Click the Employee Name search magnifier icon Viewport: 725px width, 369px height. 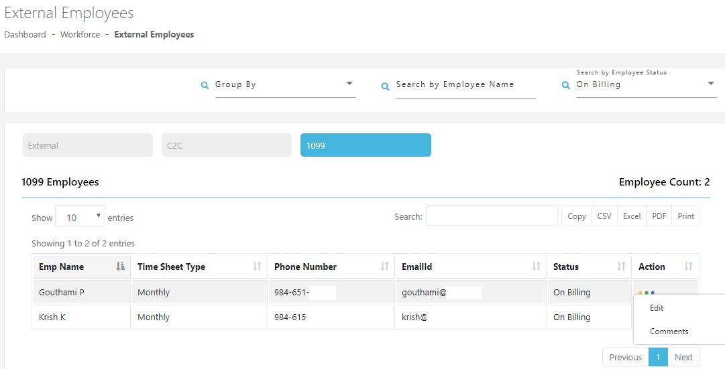(386, 86)
